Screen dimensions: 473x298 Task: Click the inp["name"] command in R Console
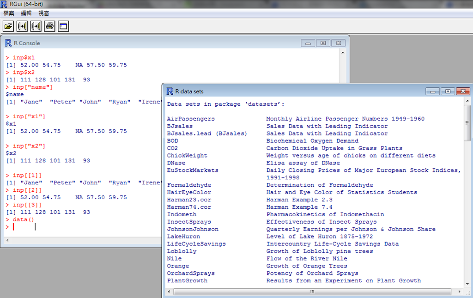point(33,87)
